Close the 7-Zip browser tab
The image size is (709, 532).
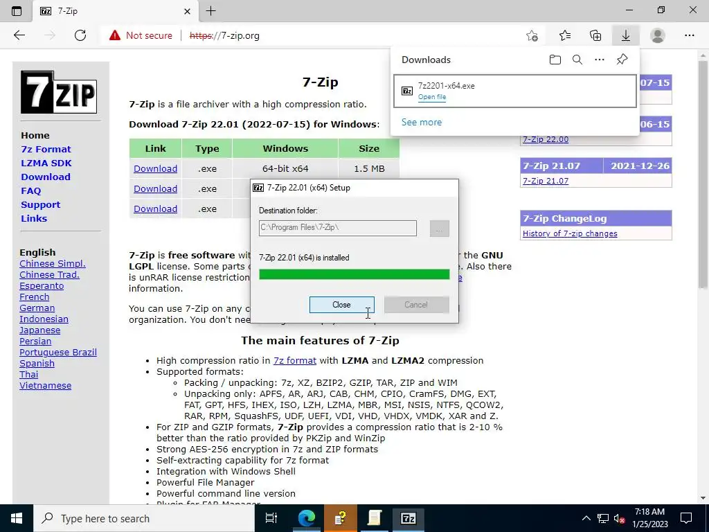(188, 11)
